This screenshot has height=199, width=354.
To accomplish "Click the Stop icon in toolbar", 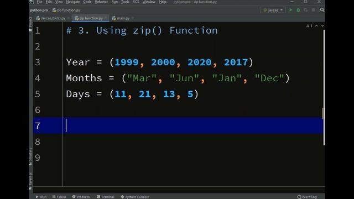I will [x=314, y=10].
